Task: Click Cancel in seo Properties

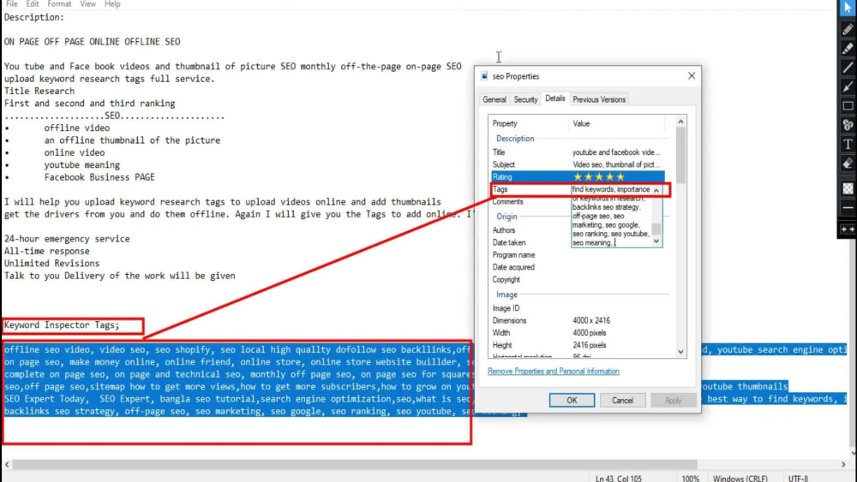Action: click(x=622, y=400)
